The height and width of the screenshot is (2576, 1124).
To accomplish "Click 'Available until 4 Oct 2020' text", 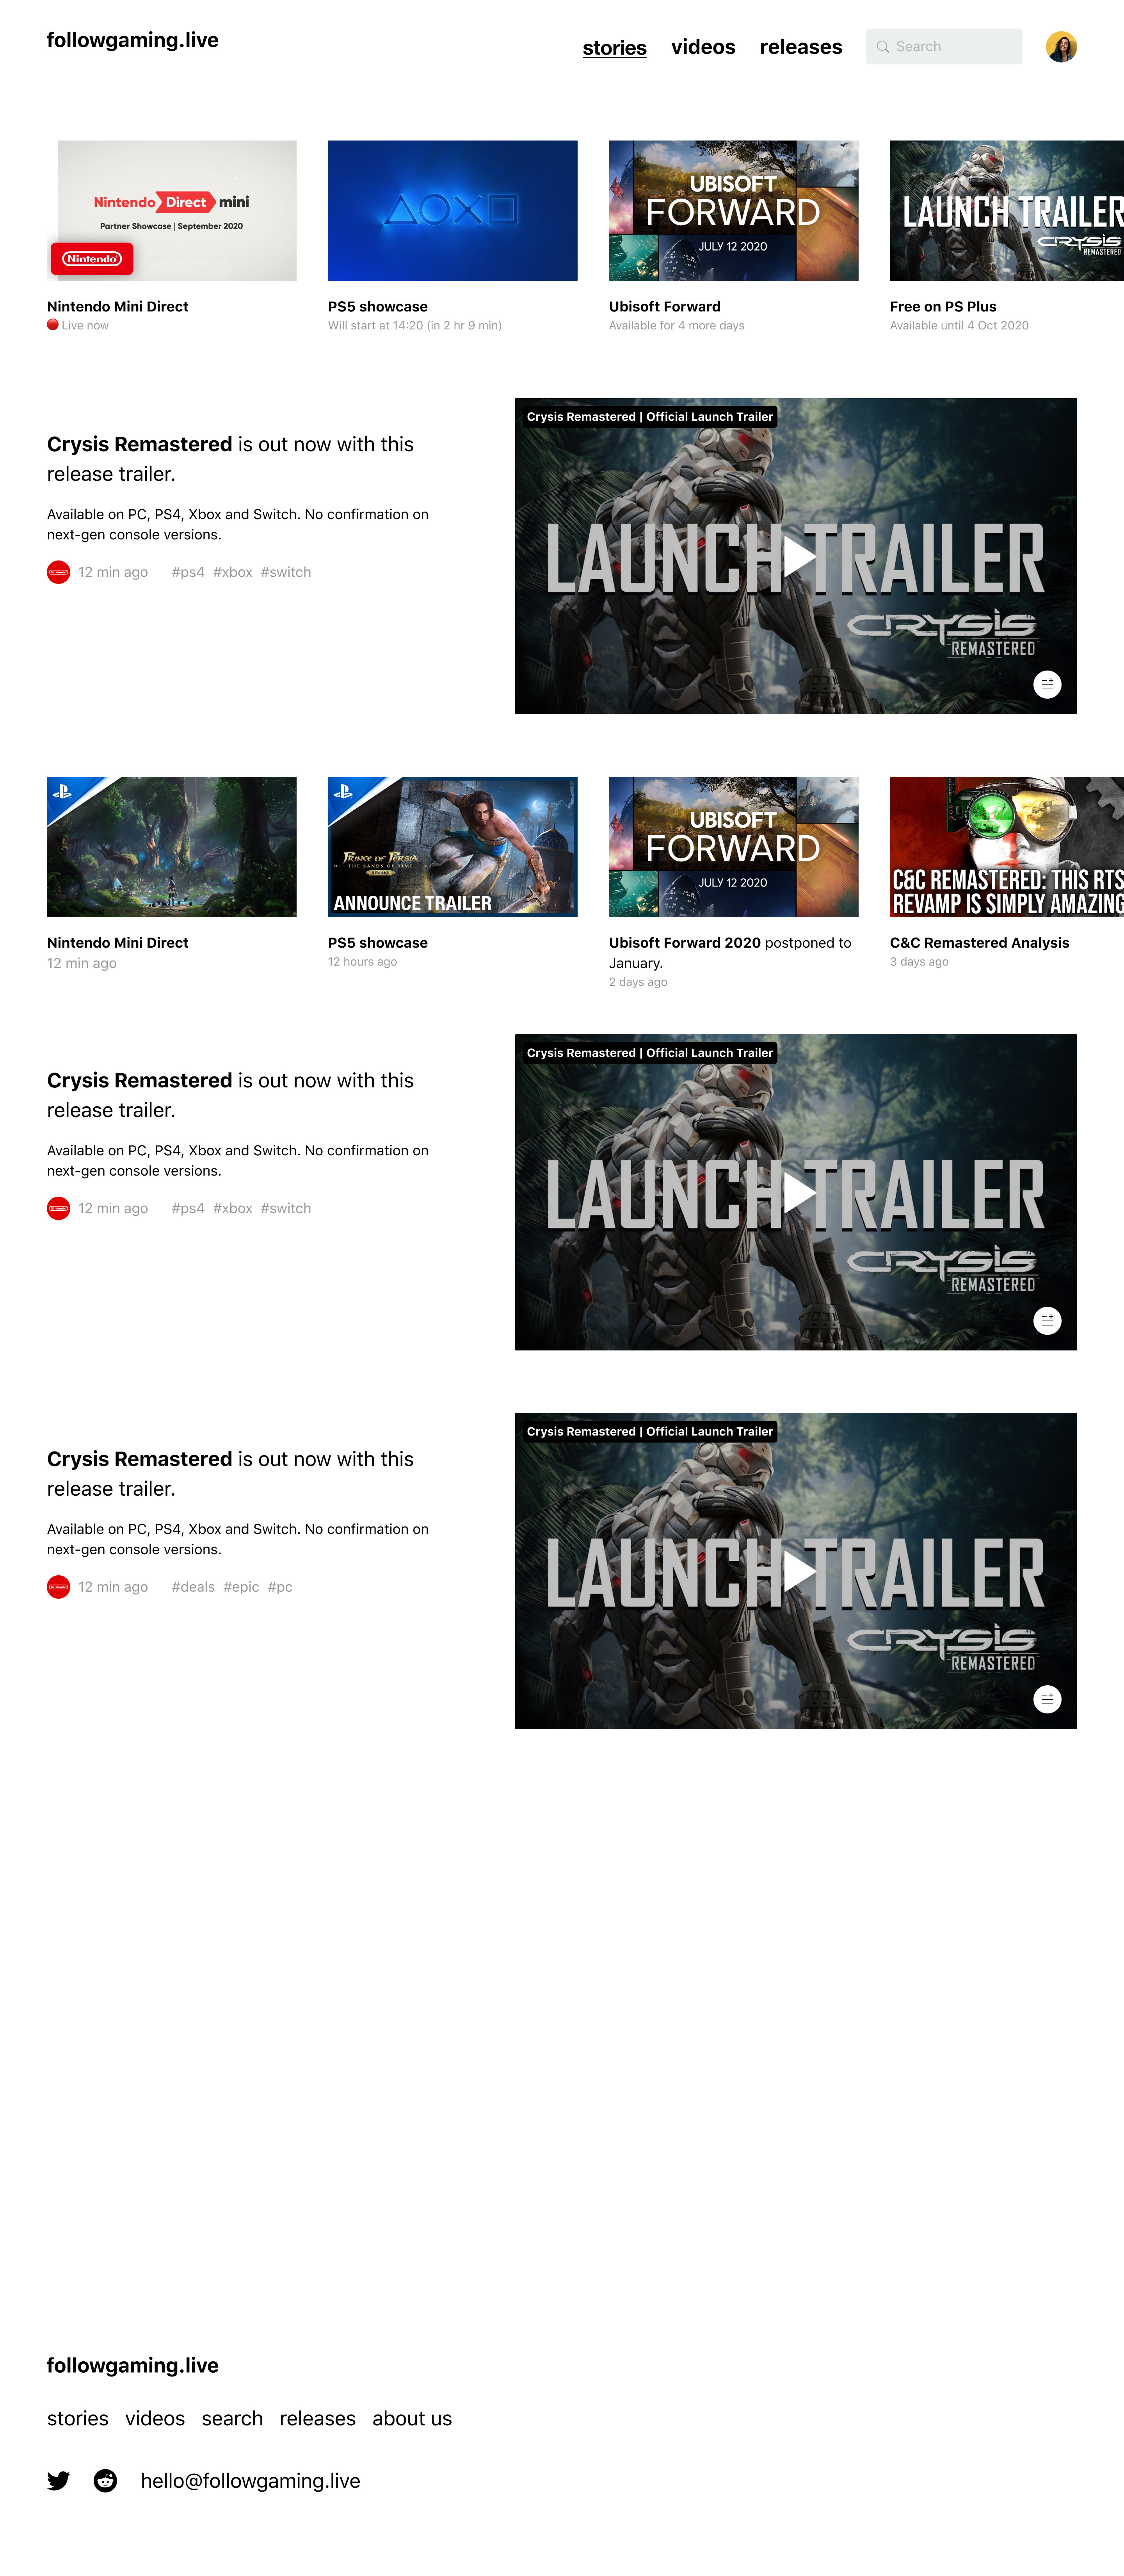I will coord(959,326).
